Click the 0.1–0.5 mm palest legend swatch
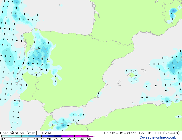 [x=5, y=136]
